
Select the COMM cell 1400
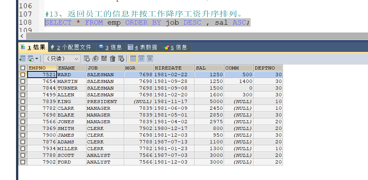click(239, 81)
